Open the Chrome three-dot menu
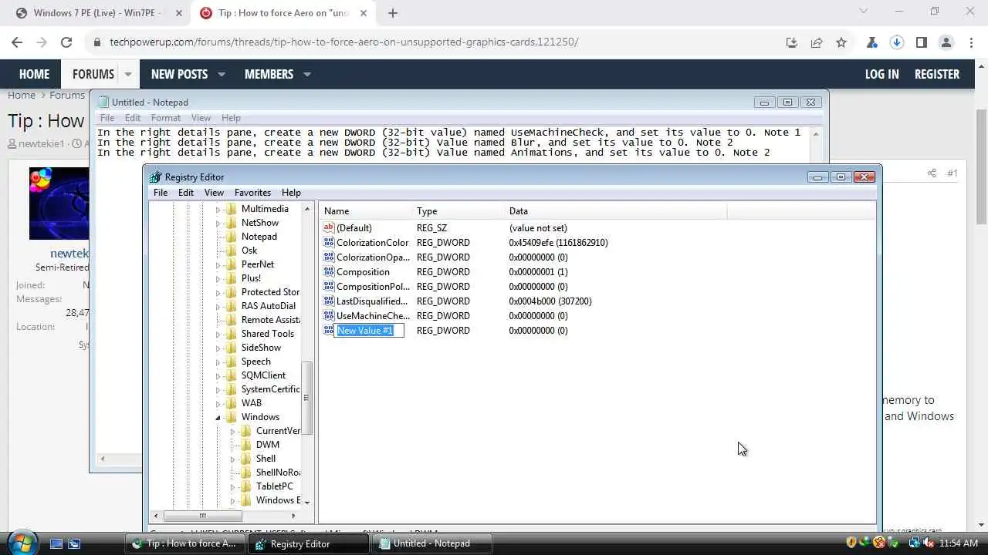The image size is (988, 555). pyautogui.click(x=971, y=42)
